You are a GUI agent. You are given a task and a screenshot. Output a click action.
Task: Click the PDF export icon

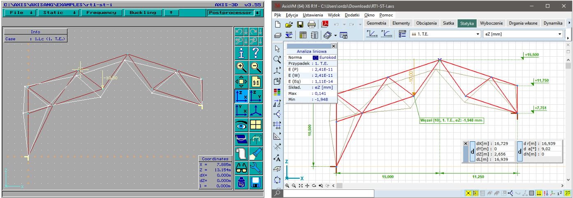coord(325,24)
